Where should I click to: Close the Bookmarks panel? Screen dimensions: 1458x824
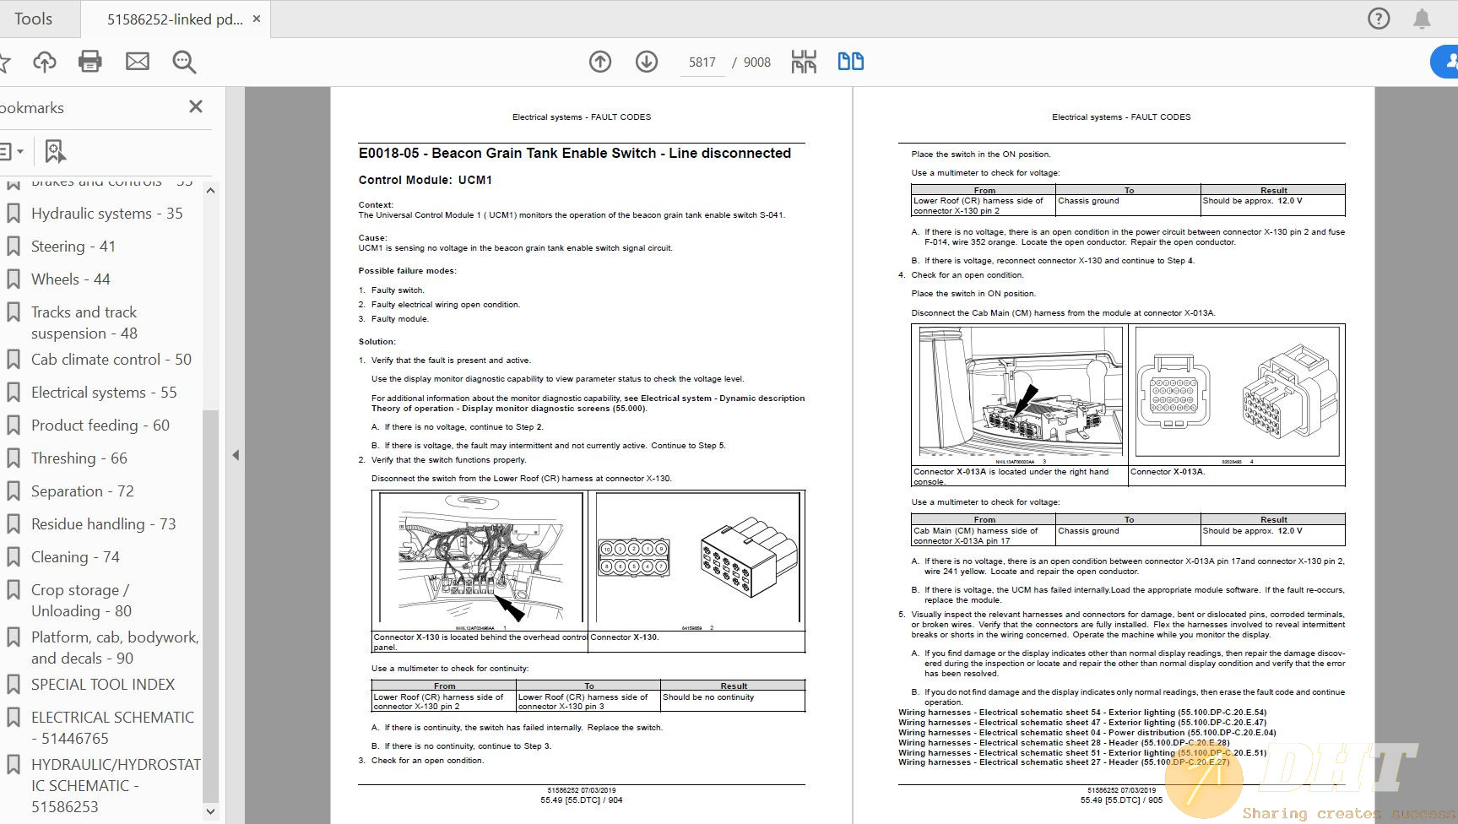[x=196, y=106]
